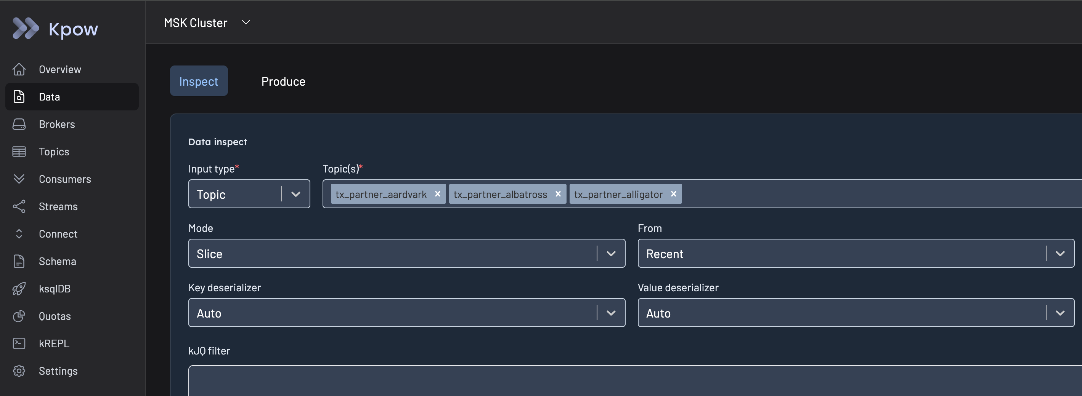Image resolution: width=1082 pixels, height=396 pixels.
Task: Select the Overview home icon
Action: click(19, 69)
